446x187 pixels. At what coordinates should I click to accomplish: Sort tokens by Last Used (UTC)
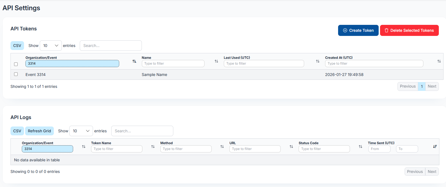pos(318,61)
